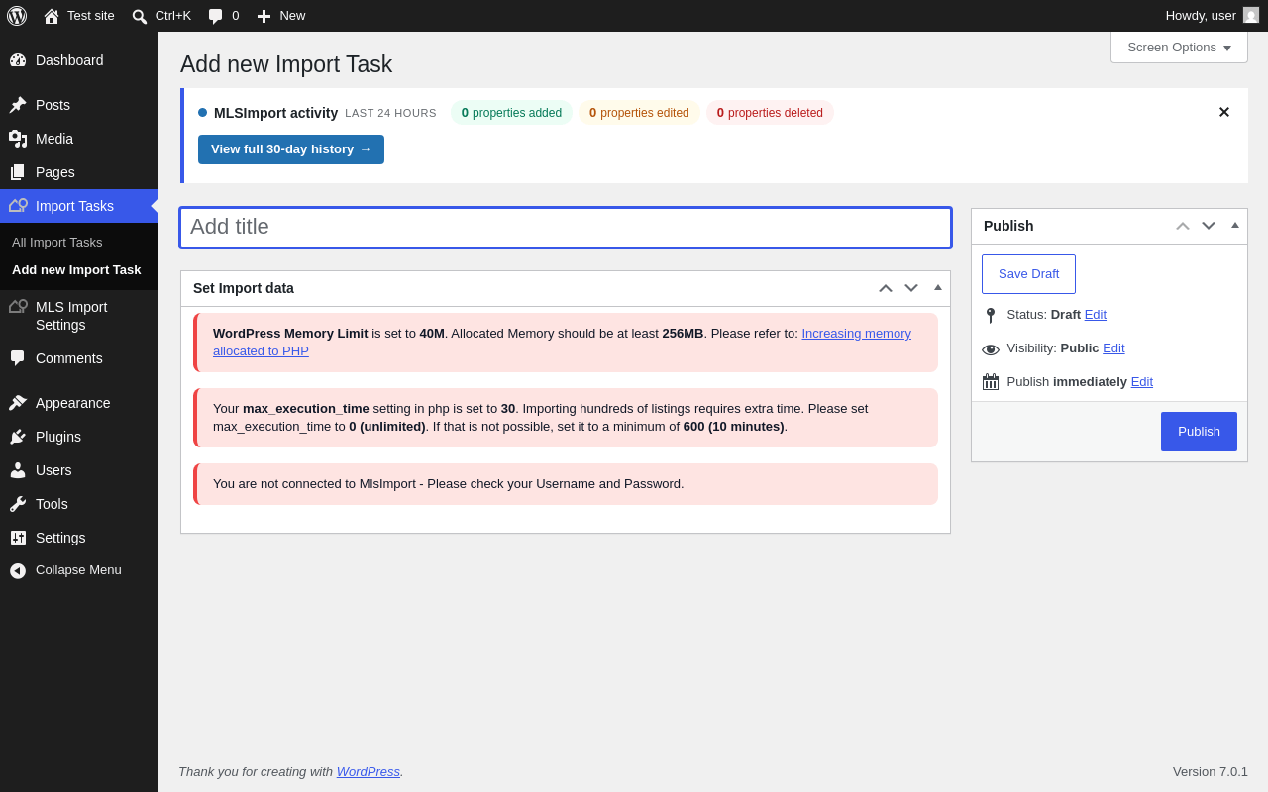Click the Test site home icon

pos(52,16)
